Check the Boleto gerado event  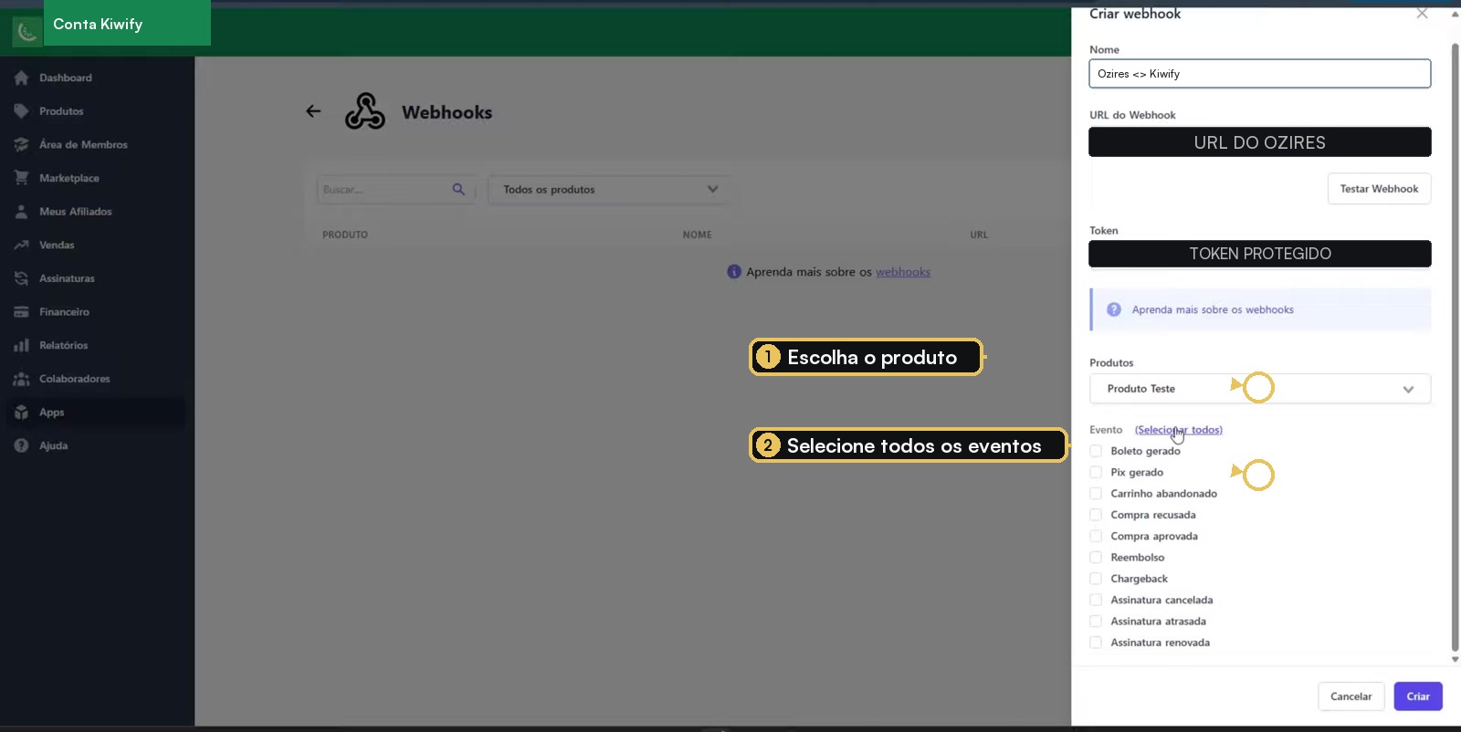point(1096,451)
